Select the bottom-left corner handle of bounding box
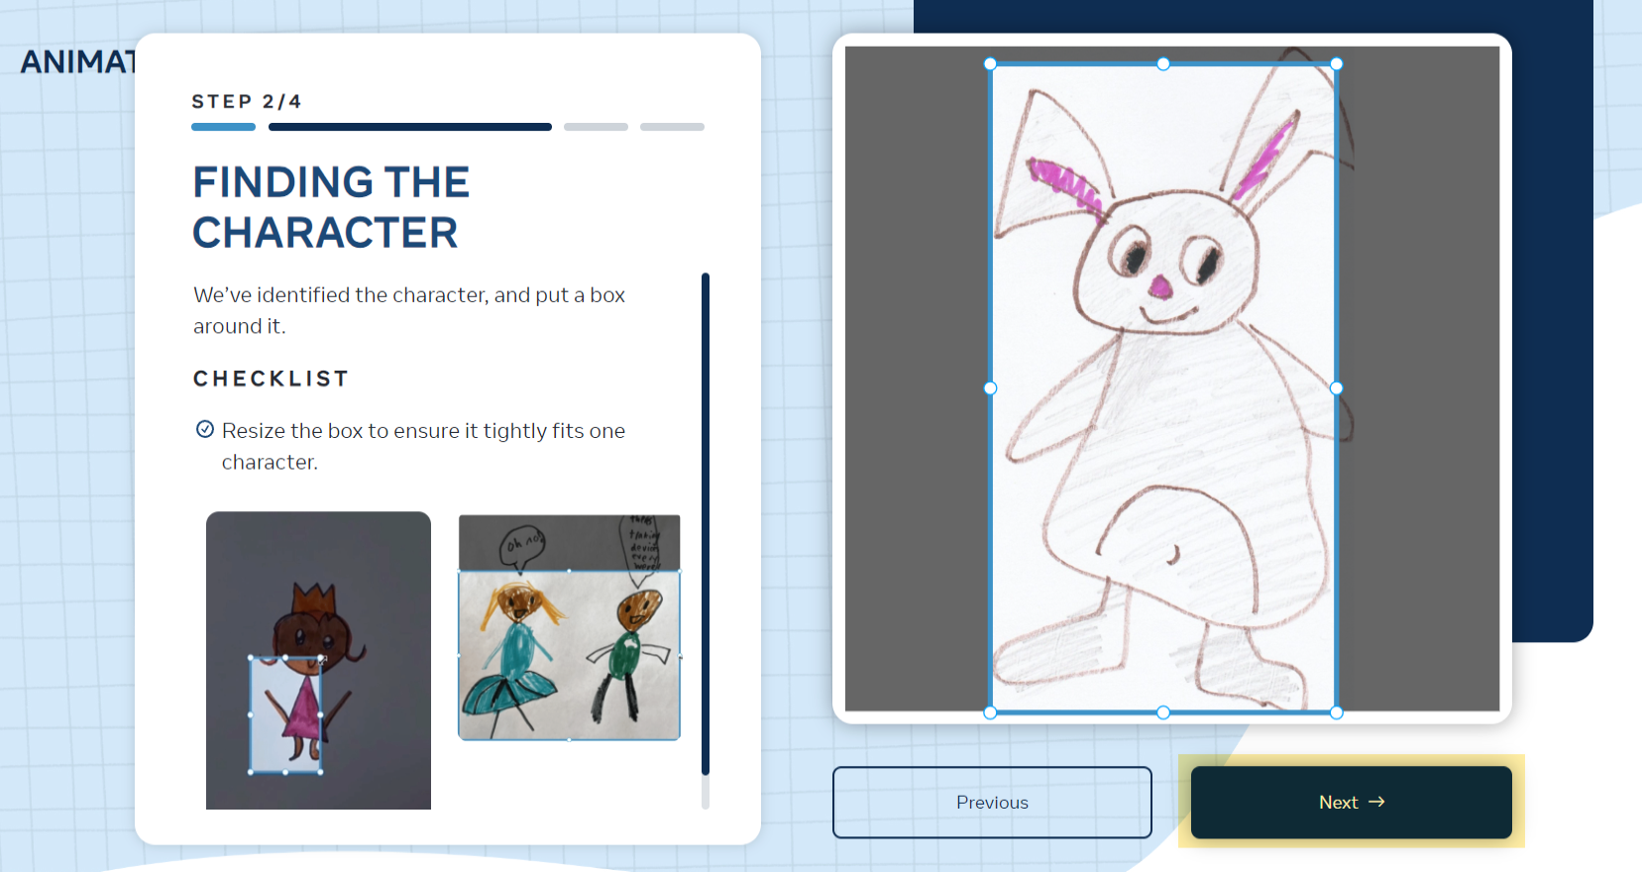 click(990, 712)
